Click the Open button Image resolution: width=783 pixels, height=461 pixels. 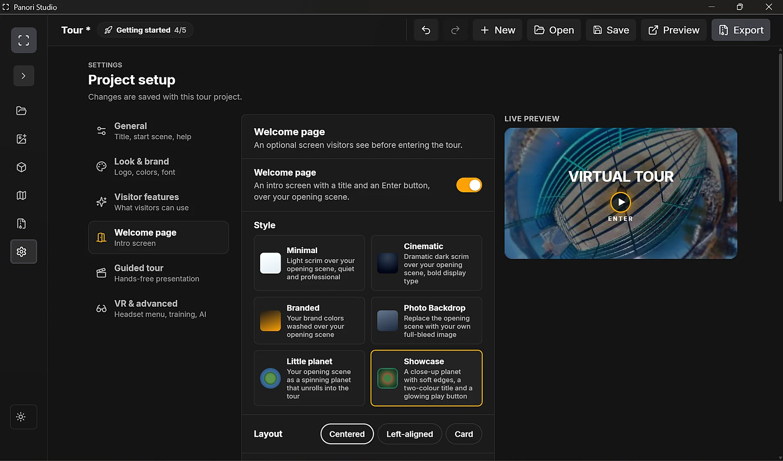pos(554,30)
